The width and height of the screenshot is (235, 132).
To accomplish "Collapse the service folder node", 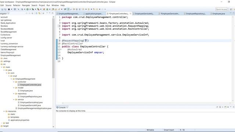I will [x=14, y=99].
